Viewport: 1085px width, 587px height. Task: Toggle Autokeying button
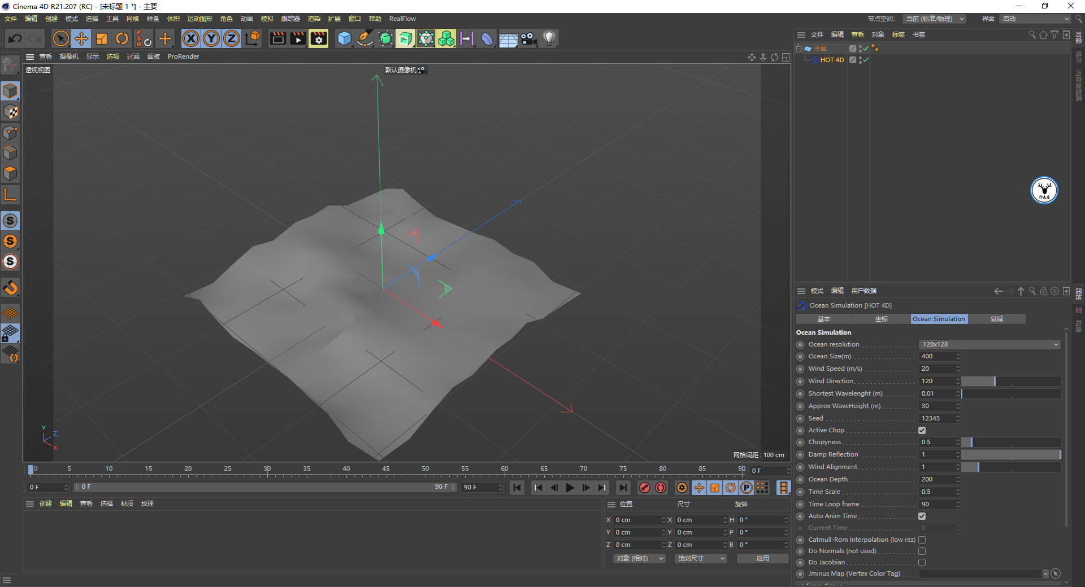click(661, 488)
